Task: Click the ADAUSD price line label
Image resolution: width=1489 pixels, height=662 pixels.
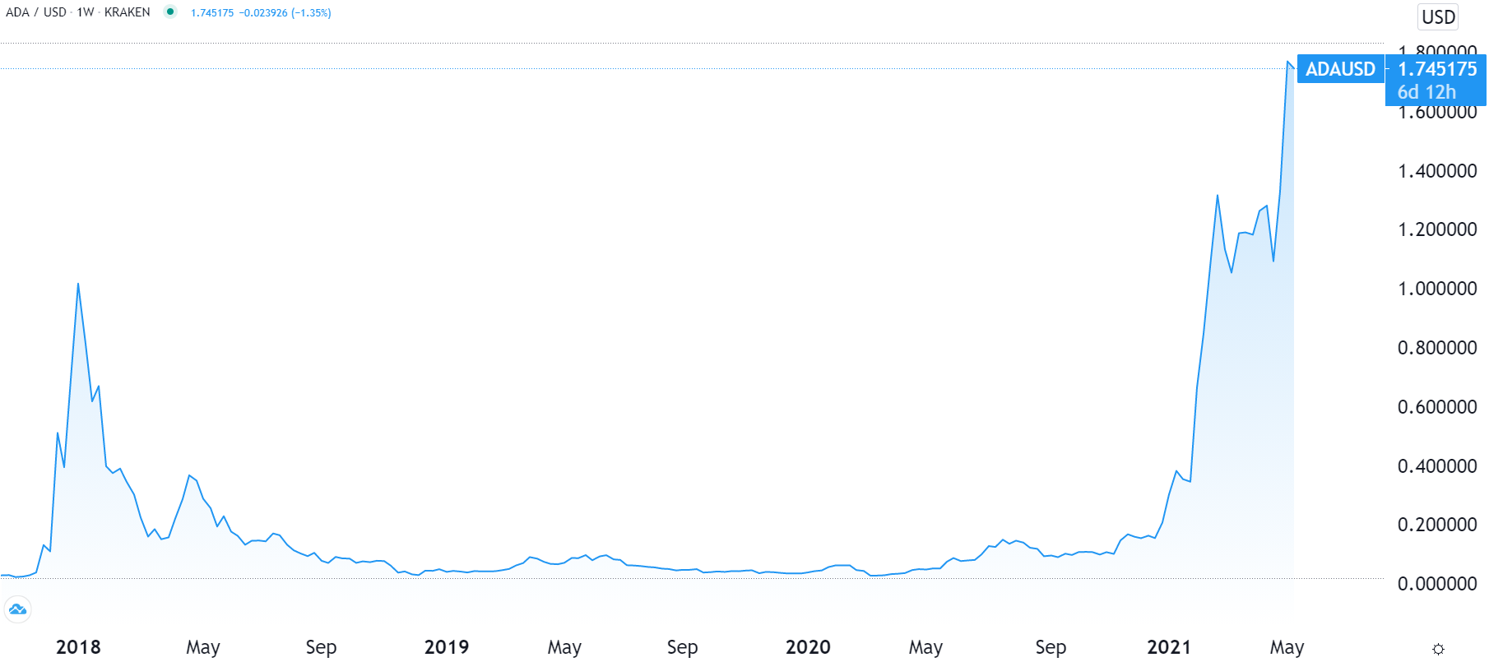Action: click(x=1340, y=69)
